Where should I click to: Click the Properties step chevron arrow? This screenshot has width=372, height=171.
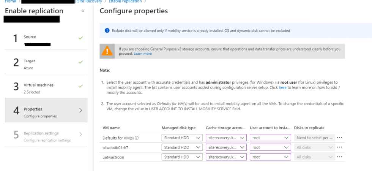(x=80, y=110)
